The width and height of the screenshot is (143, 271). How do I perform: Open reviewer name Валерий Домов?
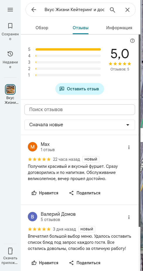click(x=58, y=214)
